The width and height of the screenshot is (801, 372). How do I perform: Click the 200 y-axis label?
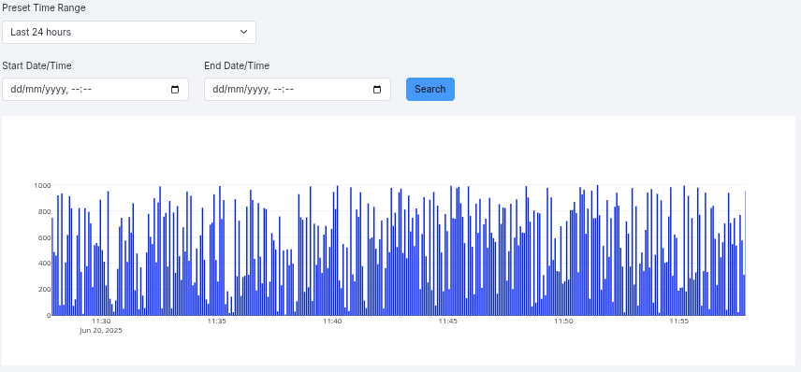point(44,290)
